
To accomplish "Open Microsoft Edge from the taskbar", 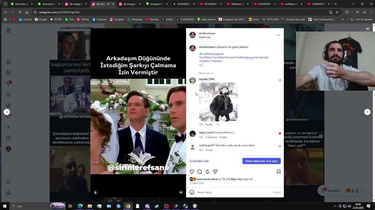I will tap(80, 206).
